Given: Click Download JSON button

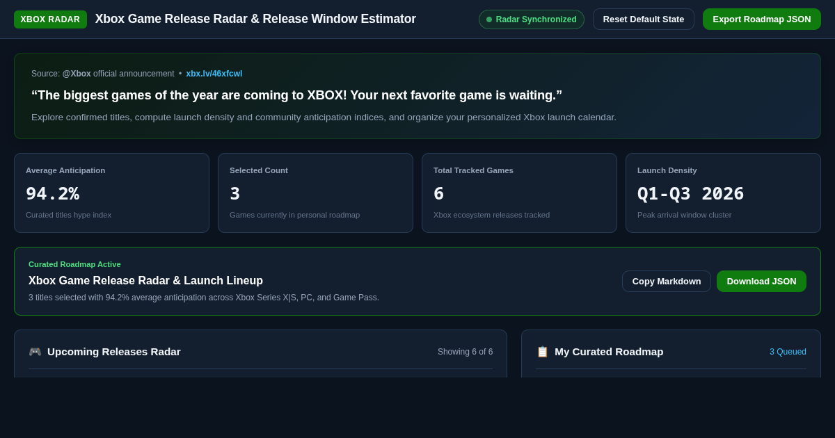Looking at the screenshot, I should pyautogui.click(x=761, y=281).
